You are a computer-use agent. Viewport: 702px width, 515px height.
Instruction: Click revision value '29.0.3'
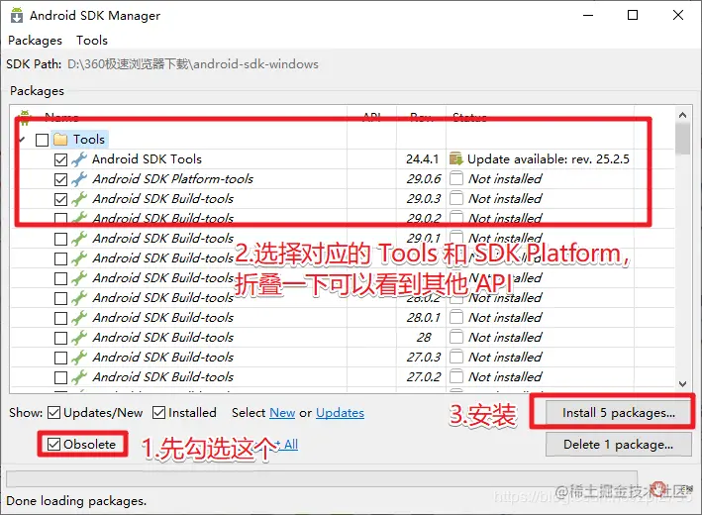point(424,198)
